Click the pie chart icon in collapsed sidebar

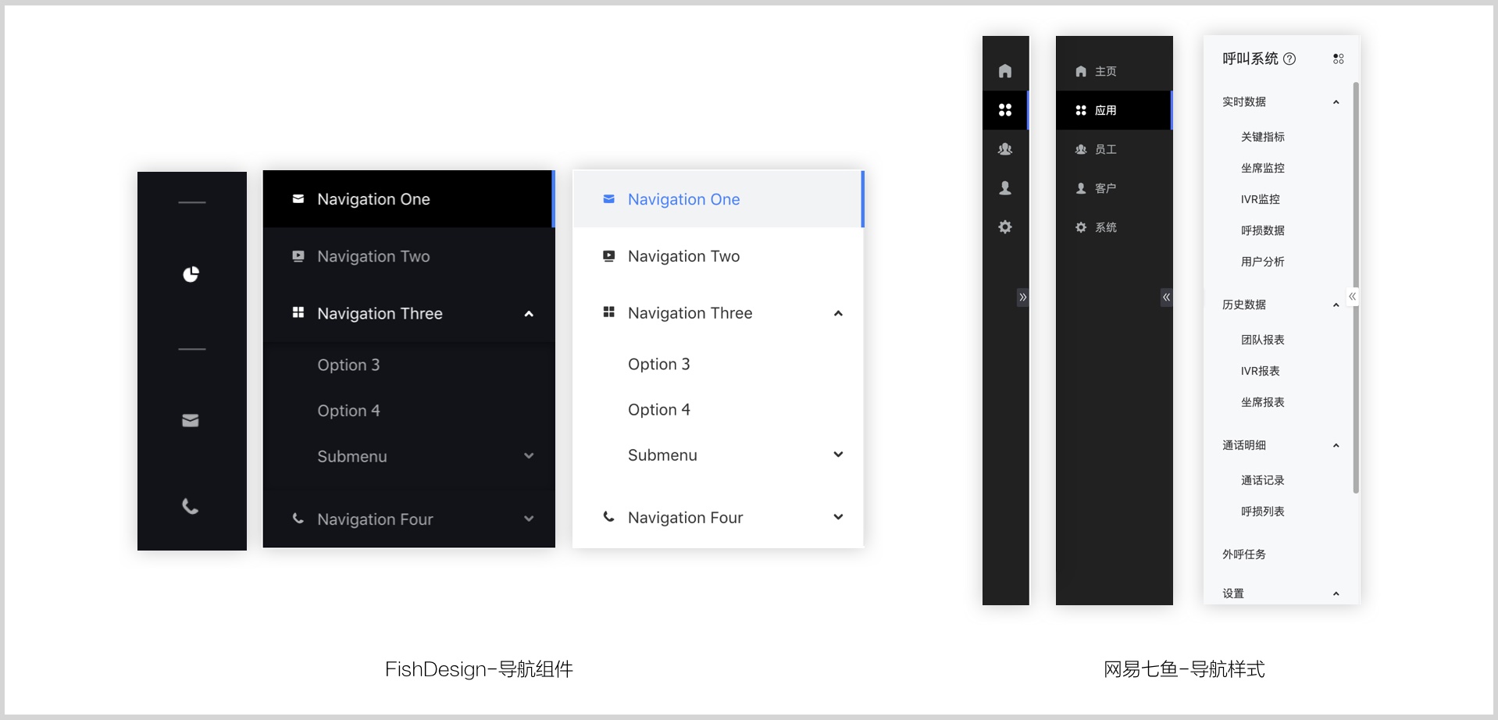191,274
